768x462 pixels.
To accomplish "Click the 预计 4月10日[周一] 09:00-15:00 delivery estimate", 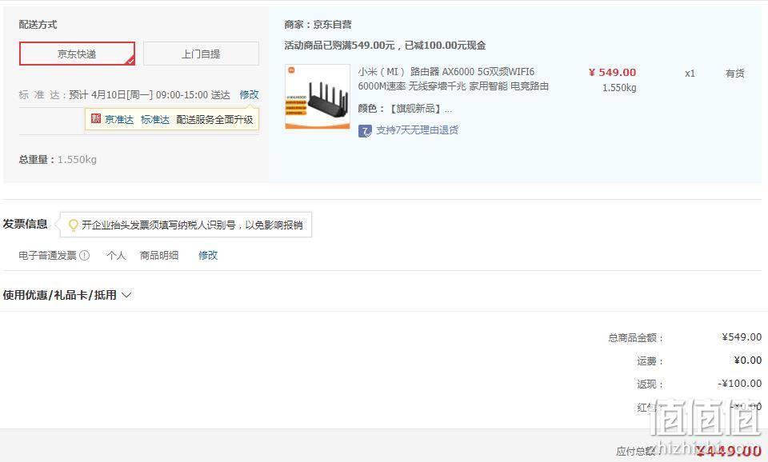I will click(150, 95).
